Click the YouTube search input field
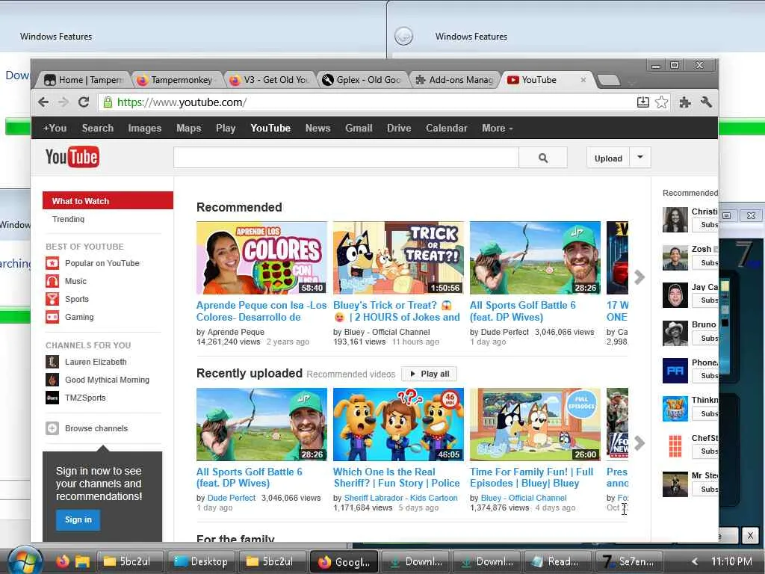The width and height of the screenshot is (765, 574). tap(346, 158)
